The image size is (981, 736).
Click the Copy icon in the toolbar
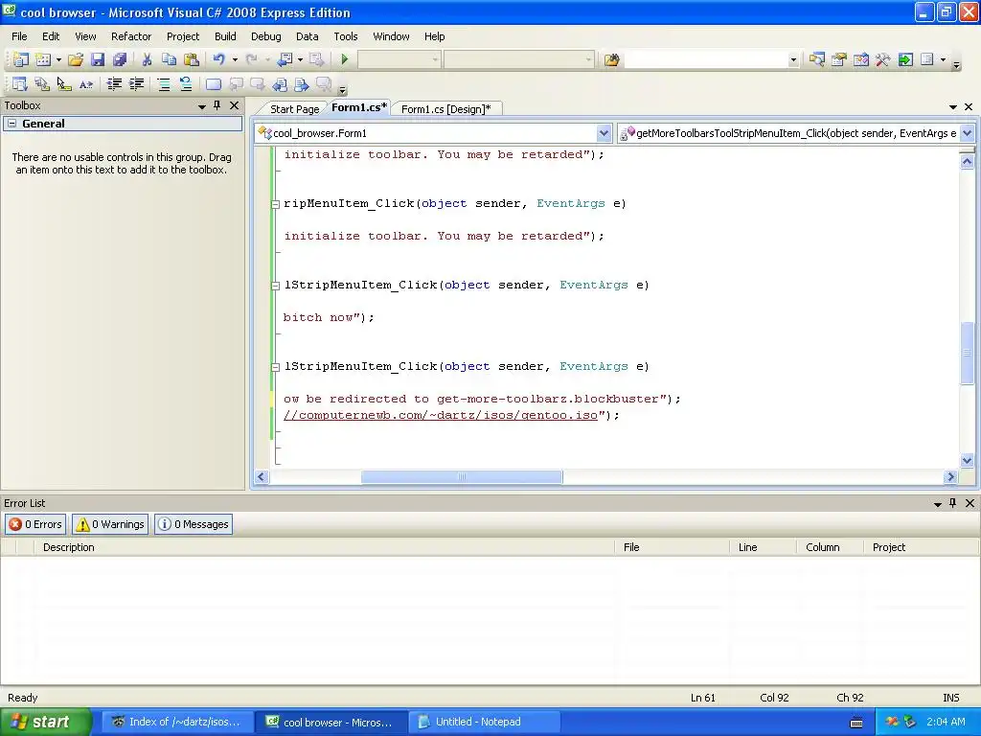tap(169, 59)
